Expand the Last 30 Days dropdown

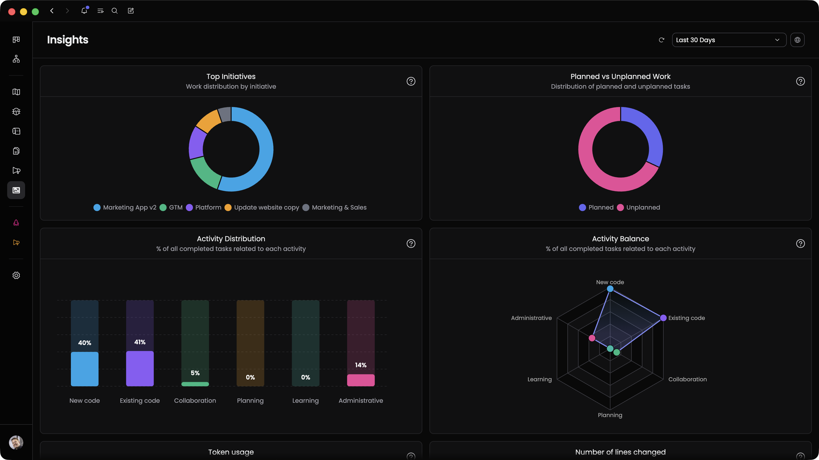[729, 40]
